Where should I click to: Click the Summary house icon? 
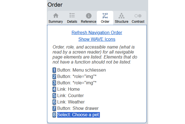pyautogui.click(x=56, y=16)
